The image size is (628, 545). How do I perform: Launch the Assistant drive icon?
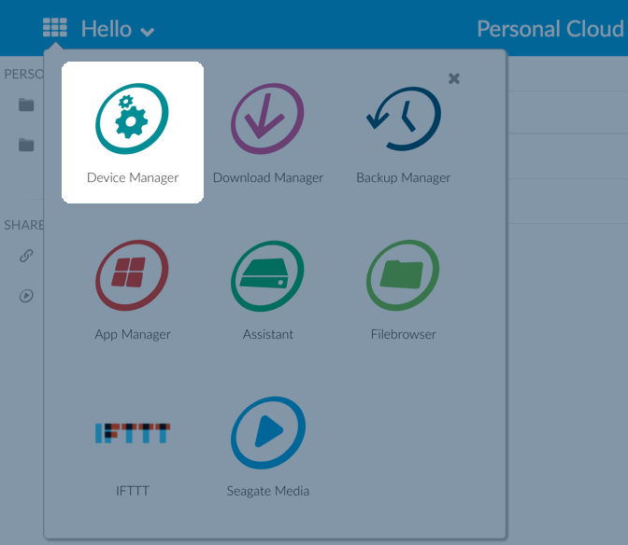(x=268, y=275)
